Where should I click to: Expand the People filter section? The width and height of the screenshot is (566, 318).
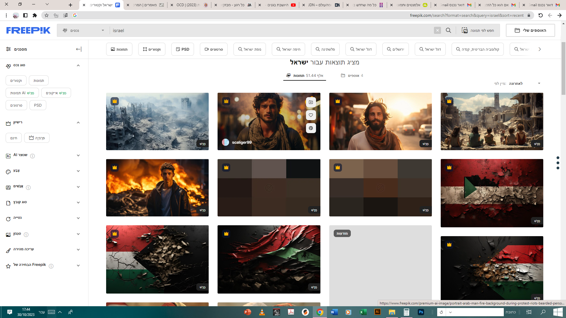[x=78, y=187]
